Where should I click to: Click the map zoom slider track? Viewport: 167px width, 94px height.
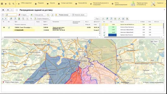coord(4,61)
